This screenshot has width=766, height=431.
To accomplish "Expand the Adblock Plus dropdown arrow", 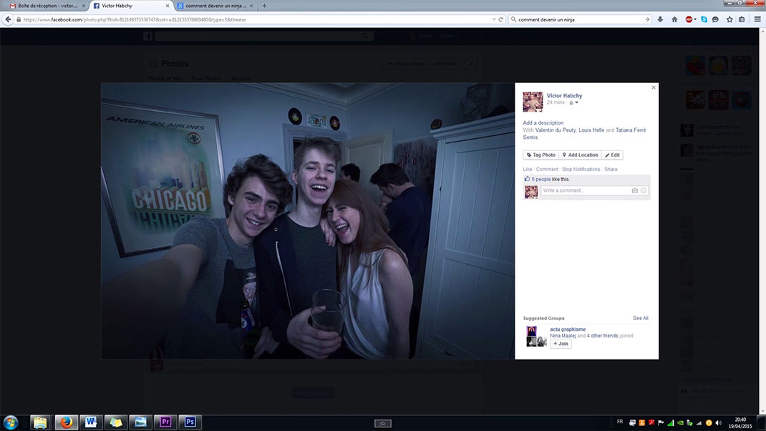I will pos(697,19).
